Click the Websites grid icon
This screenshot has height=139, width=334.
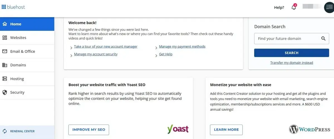[x=5, y=38]
